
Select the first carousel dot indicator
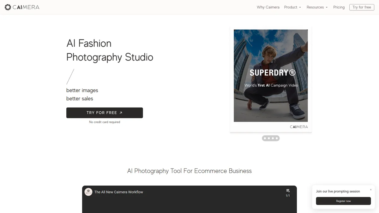point(265,138)
